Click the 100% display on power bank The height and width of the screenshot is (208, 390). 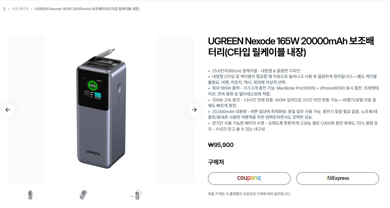(x=93, y=85)
